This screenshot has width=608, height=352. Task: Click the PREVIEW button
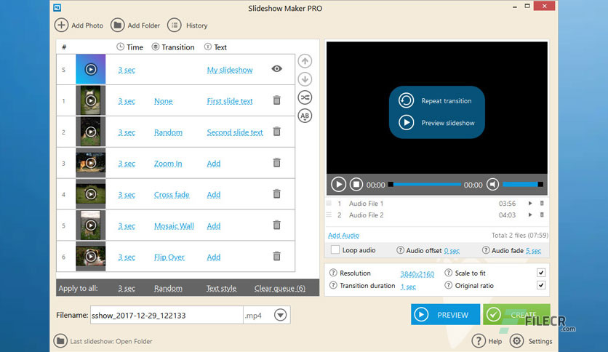point(446,314)
